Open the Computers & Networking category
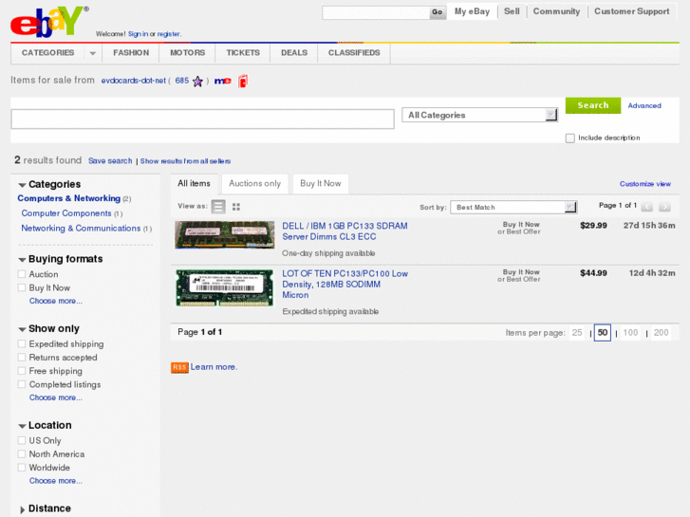Viewport: 690px width, 517px height. click(69, 198)
